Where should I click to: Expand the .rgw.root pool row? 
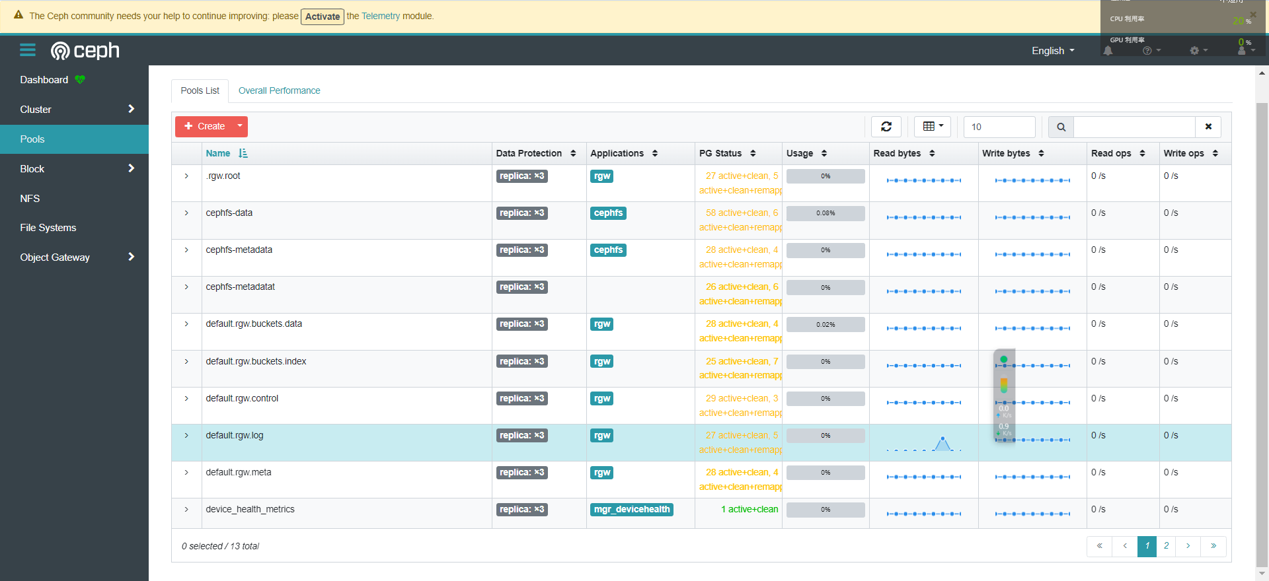click(186, 176)
